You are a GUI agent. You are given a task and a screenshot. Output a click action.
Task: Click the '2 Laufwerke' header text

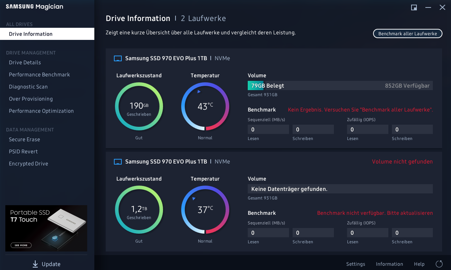point(203,19)
